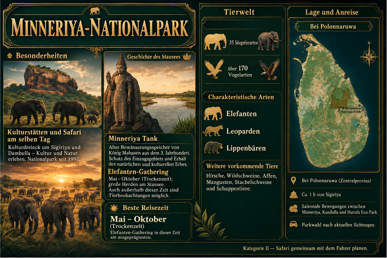
Task: Click the location pin icon beside Zentralprovinz
Action: pos(293,181)
